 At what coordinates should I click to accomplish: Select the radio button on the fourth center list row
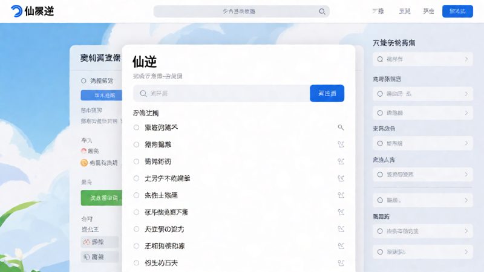click(x=136, y=178)
